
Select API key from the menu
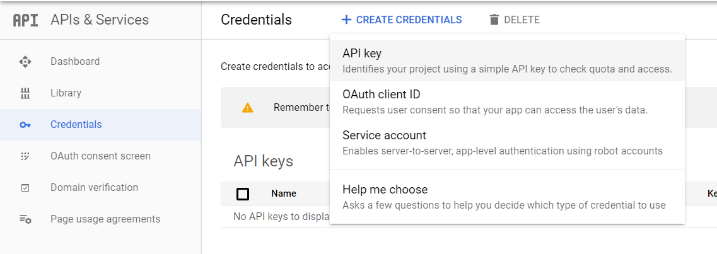click(507, 61)
